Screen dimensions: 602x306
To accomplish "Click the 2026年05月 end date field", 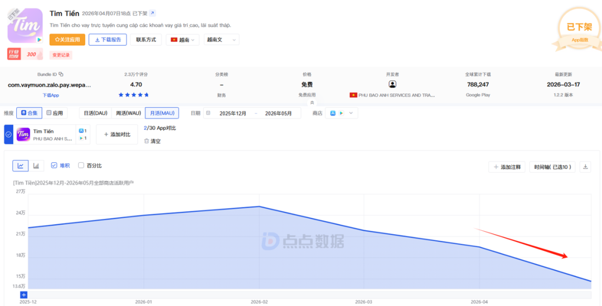I will [x=278, y=113].
